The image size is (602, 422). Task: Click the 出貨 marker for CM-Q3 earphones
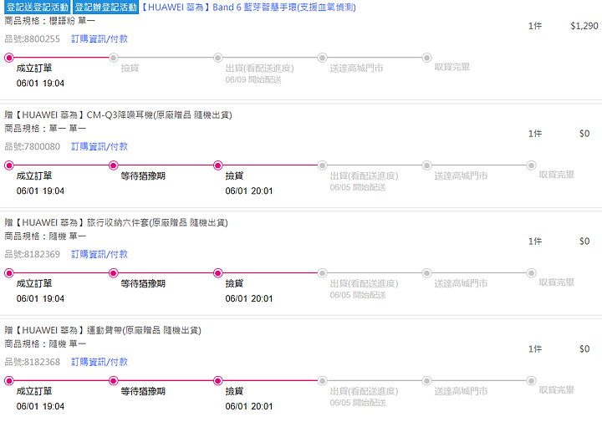point(322,165)
